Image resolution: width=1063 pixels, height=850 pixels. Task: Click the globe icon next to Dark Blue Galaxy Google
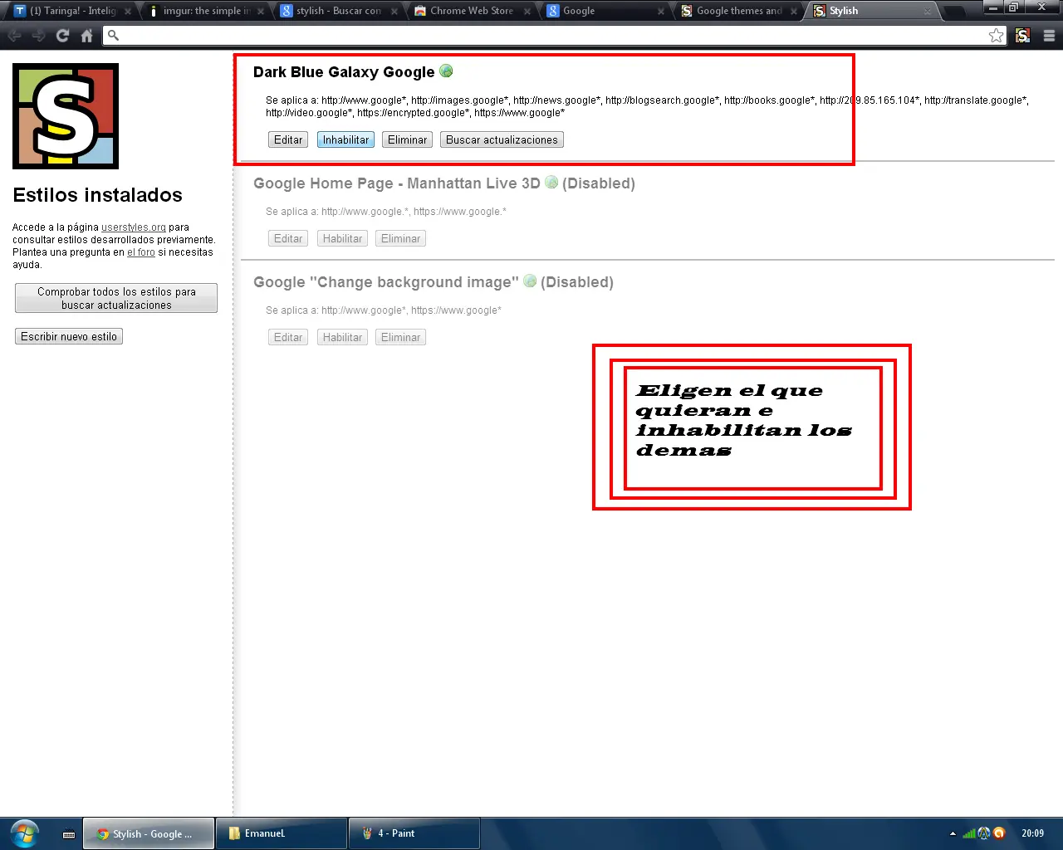pos(446,71)
